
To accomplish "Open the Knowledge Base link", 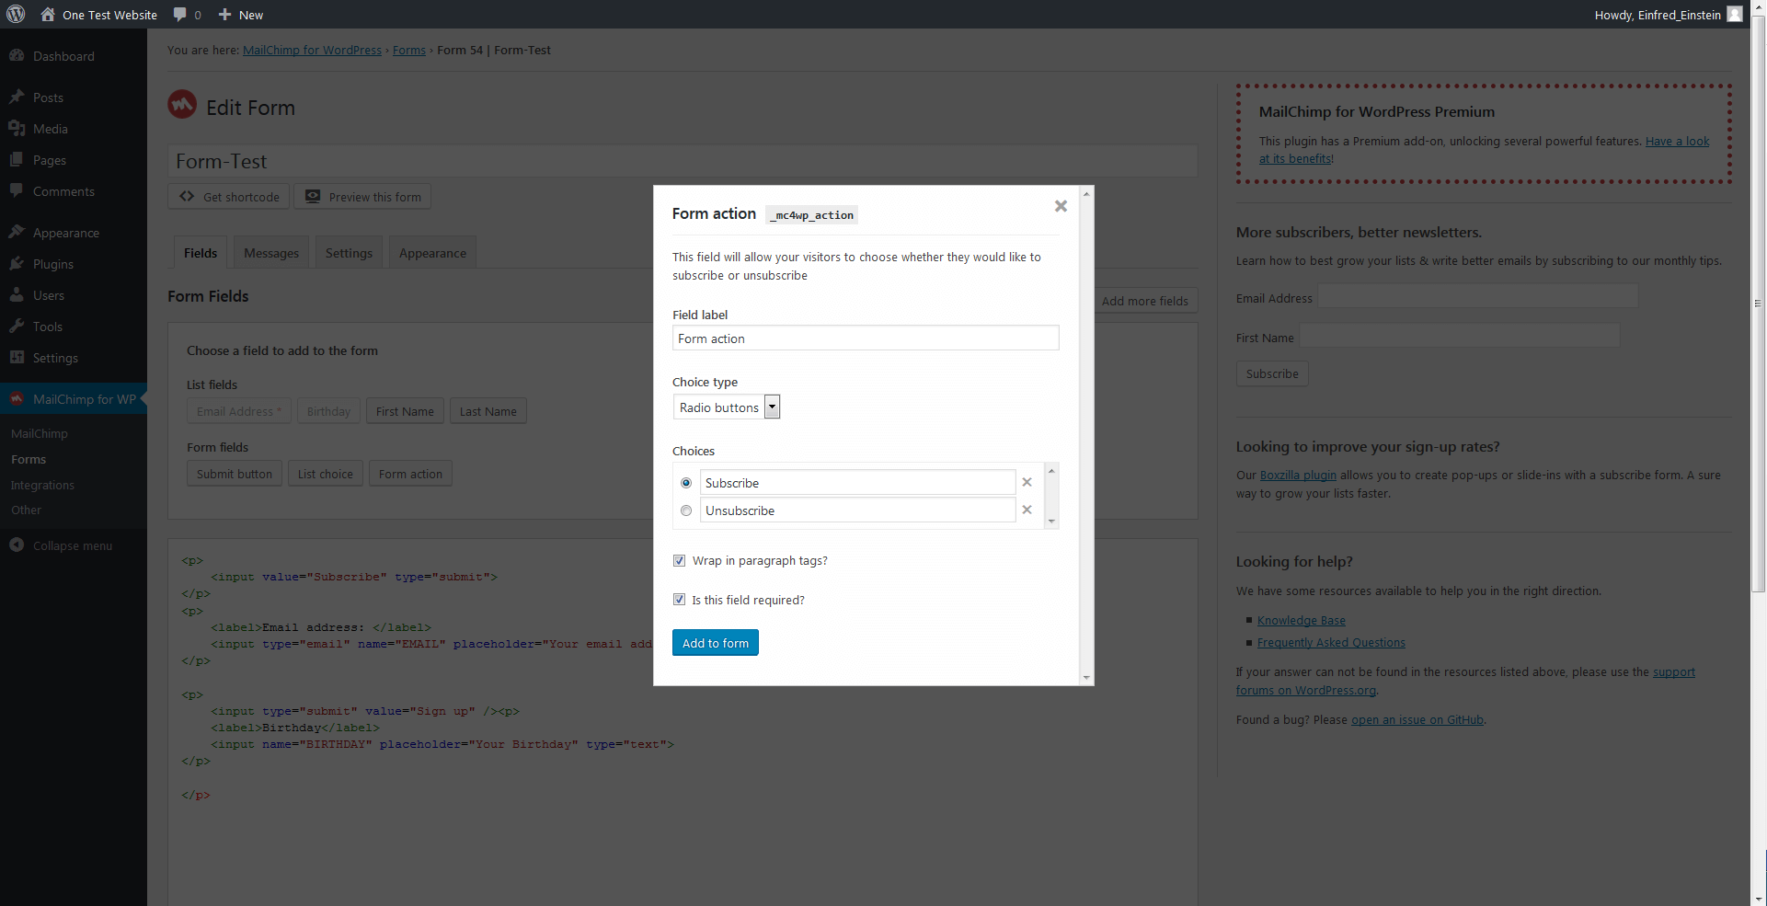I will pyautogui.click(x=1301, y=621).
